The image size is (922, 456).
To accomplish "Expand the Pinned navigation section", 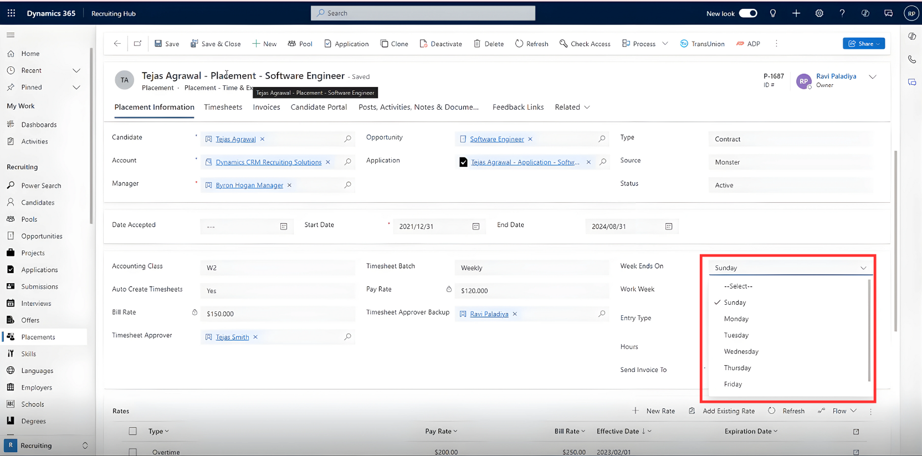I will (x=76, y=87).
